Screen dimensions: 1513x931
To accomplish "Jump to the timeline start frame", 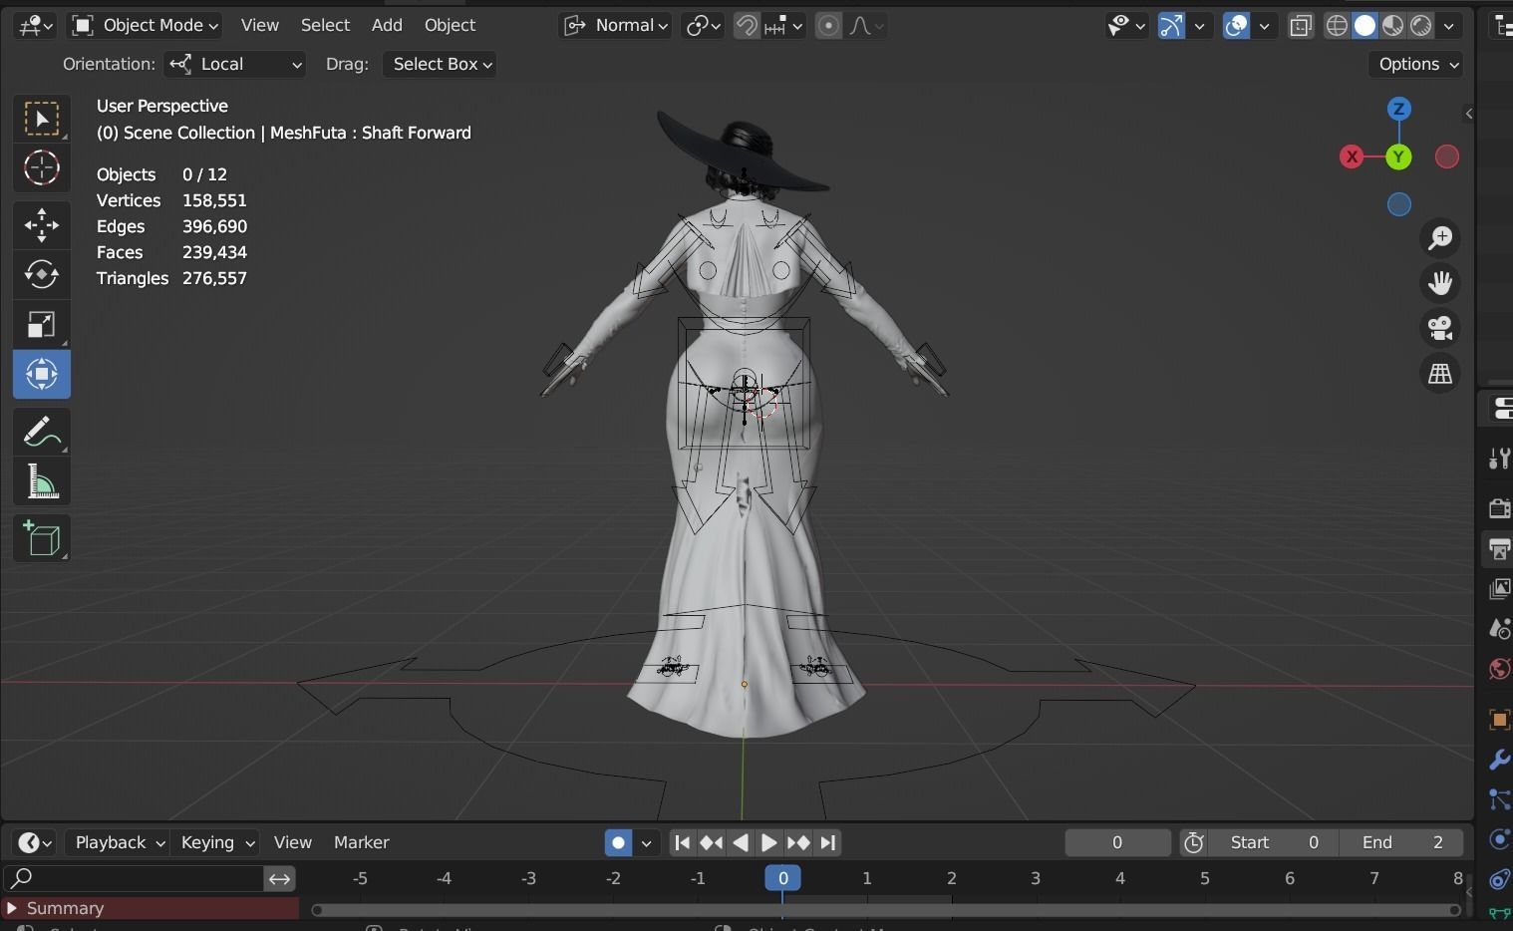I will click(x=682, y=843).
